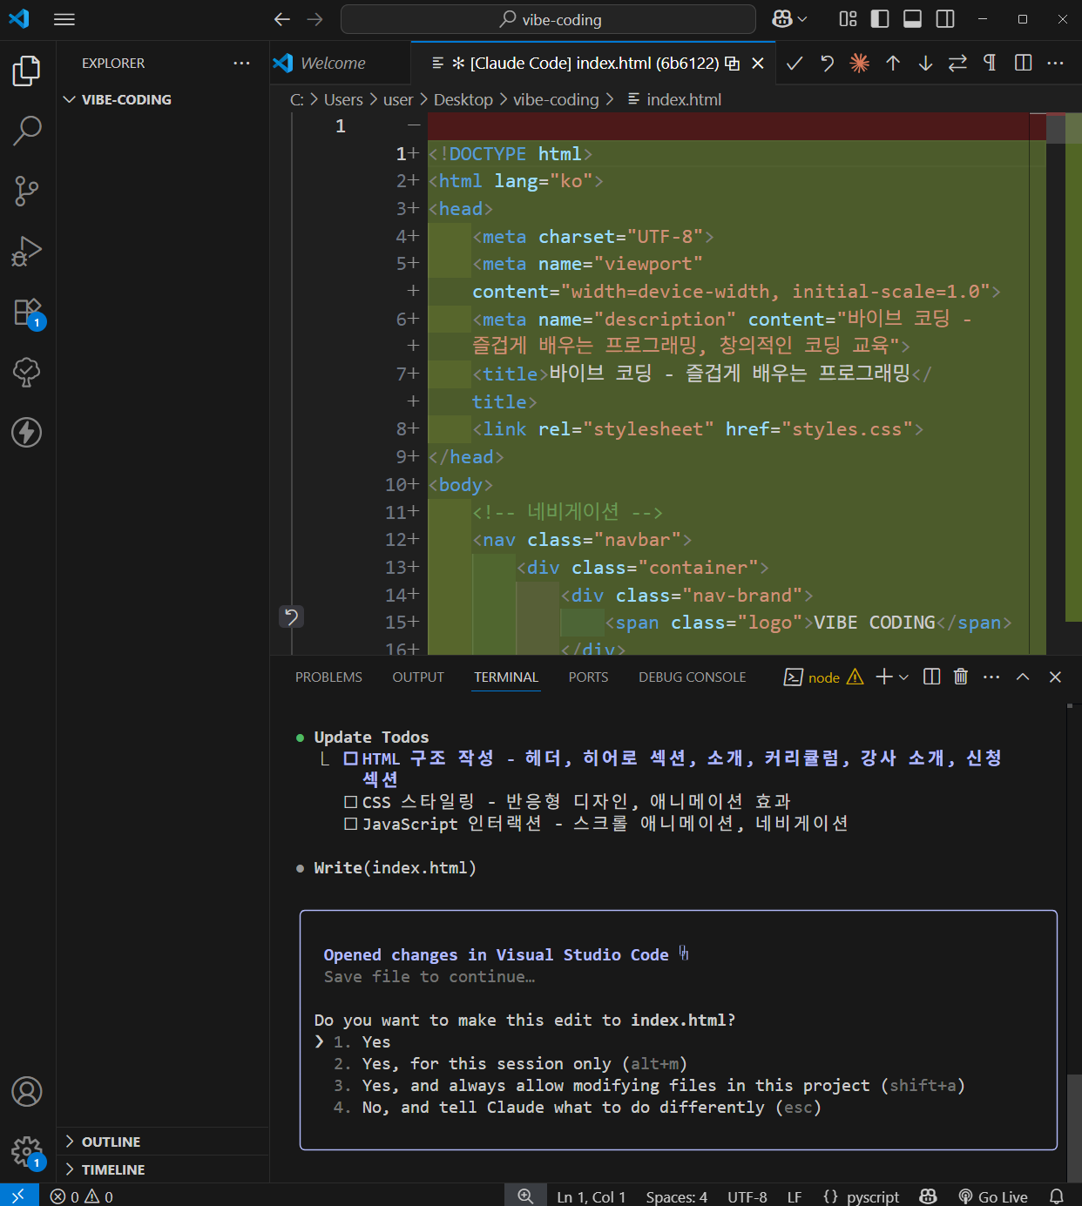Accept the diff changes with checkmark icon
The width and height of the screenshot is (1082, 1206).
coord(795,64)
